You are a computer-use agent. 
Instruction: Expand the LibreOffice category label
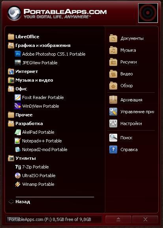click(27, 37)
